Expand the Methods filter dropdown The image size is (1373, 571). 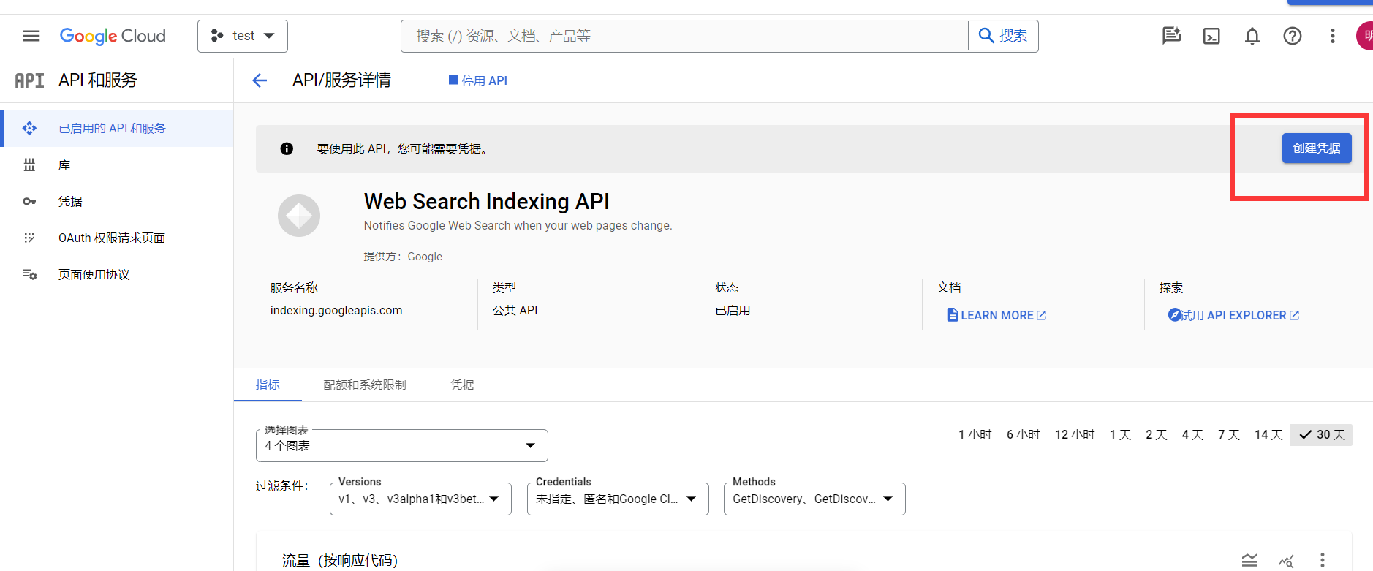pos(814,499)
